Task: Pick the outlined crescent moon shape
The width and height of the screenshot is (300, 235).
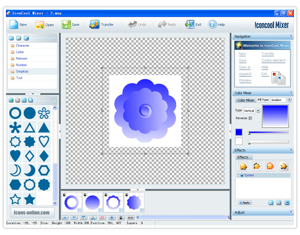Action: (x=15, y=170)
